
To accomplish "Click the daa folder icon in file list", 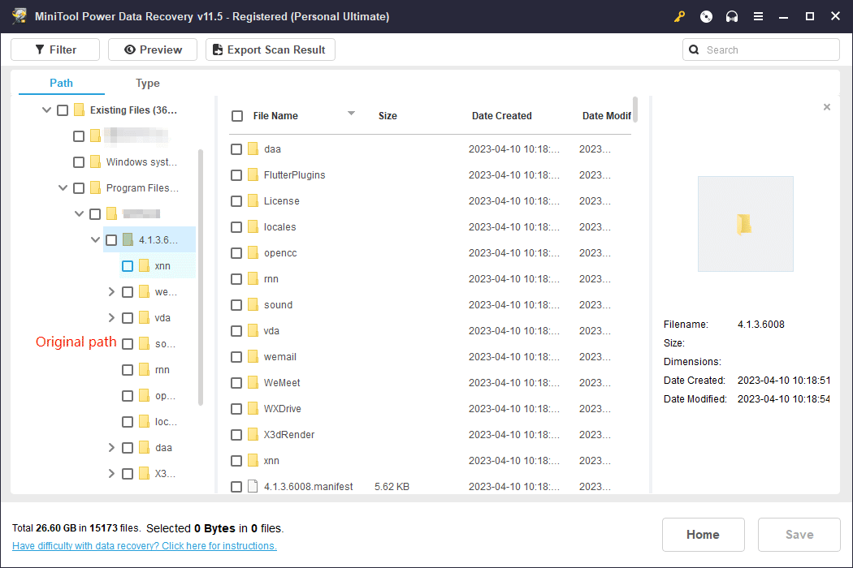I will click(x=253, y=149).
